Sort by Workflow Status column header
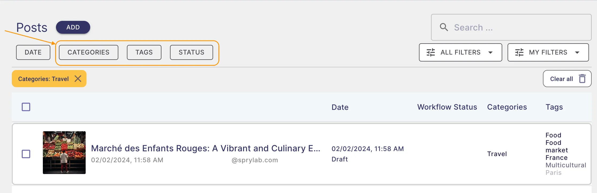 (447, 107)
